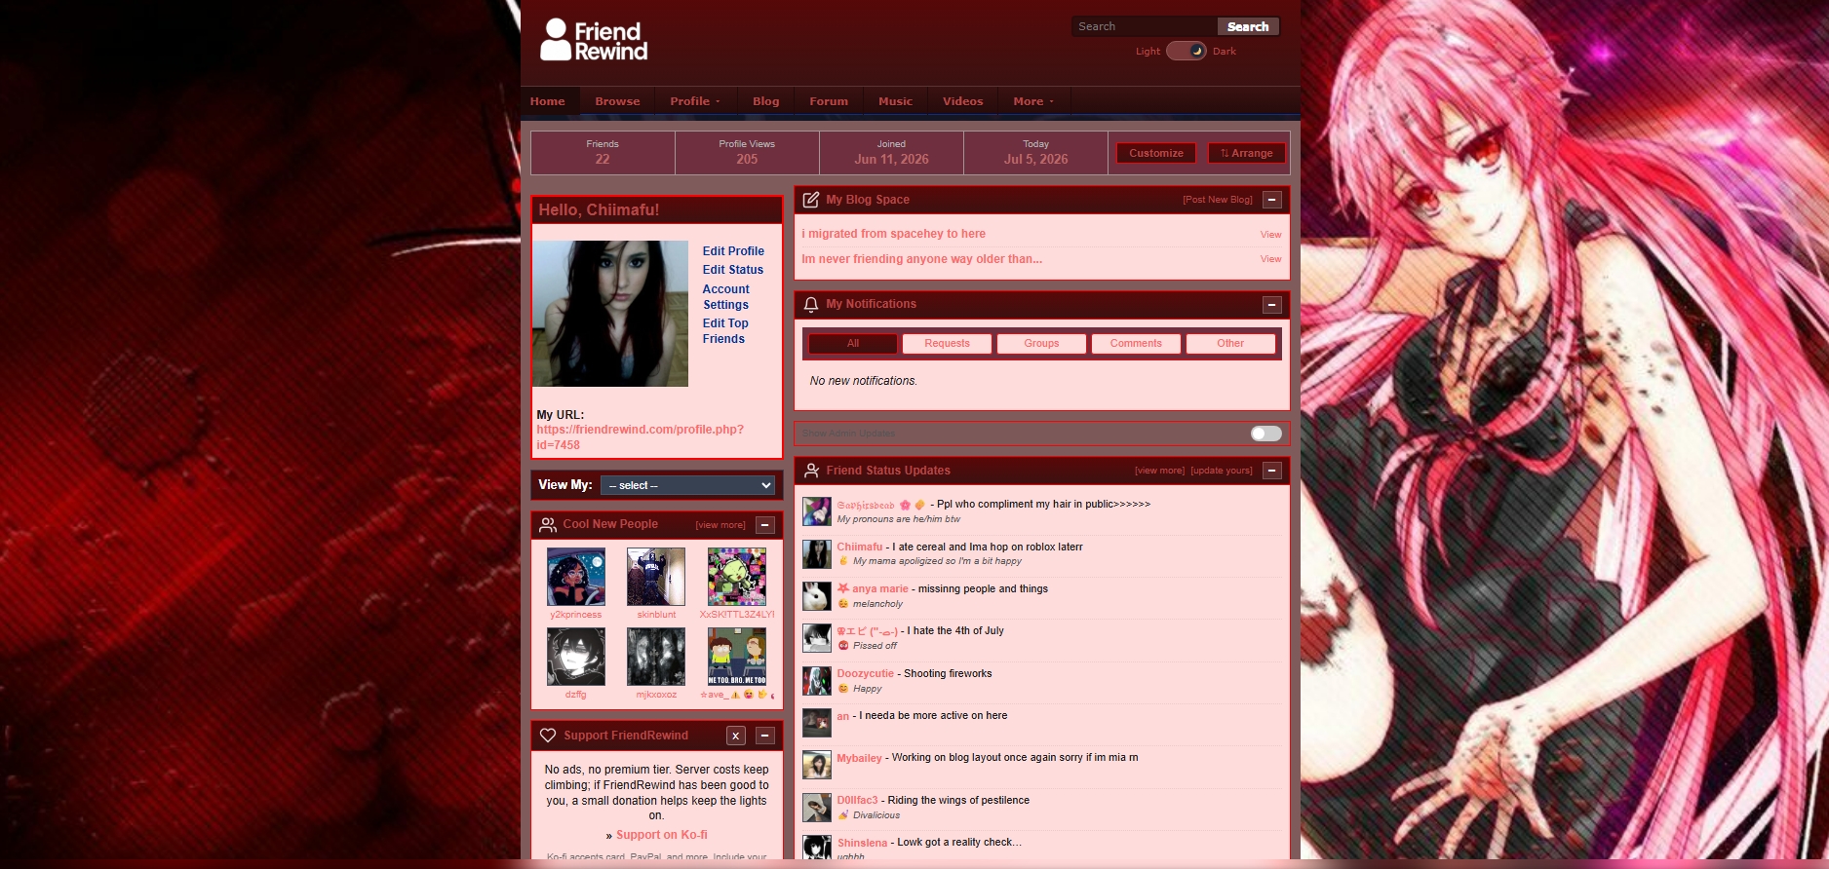Click update yours status link
The image size is (1829, 869).
[1222, 471]
